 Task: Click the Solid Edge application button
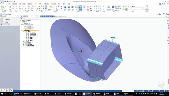[2, 2]
